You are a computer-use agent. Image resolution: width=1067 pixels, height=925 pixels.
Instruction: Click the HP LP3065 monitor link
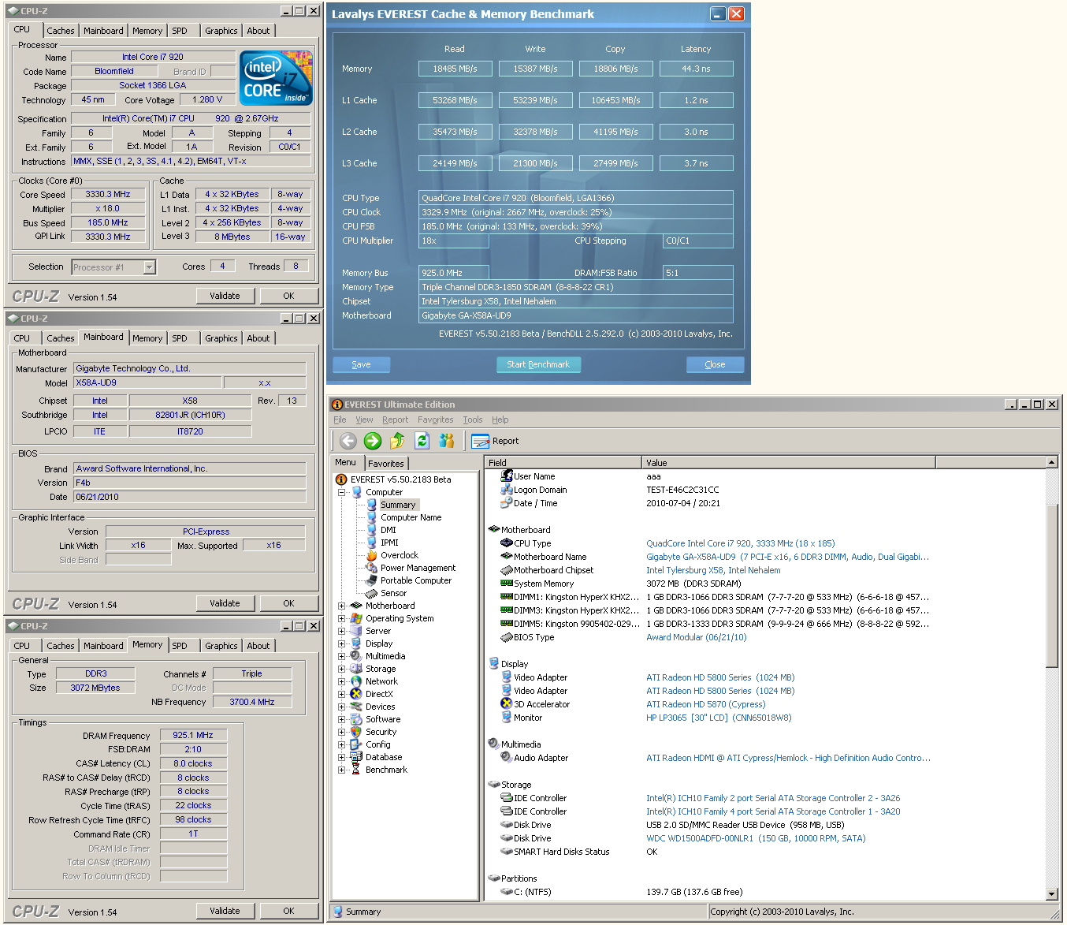pyautogui.click(x=719, y=718)
